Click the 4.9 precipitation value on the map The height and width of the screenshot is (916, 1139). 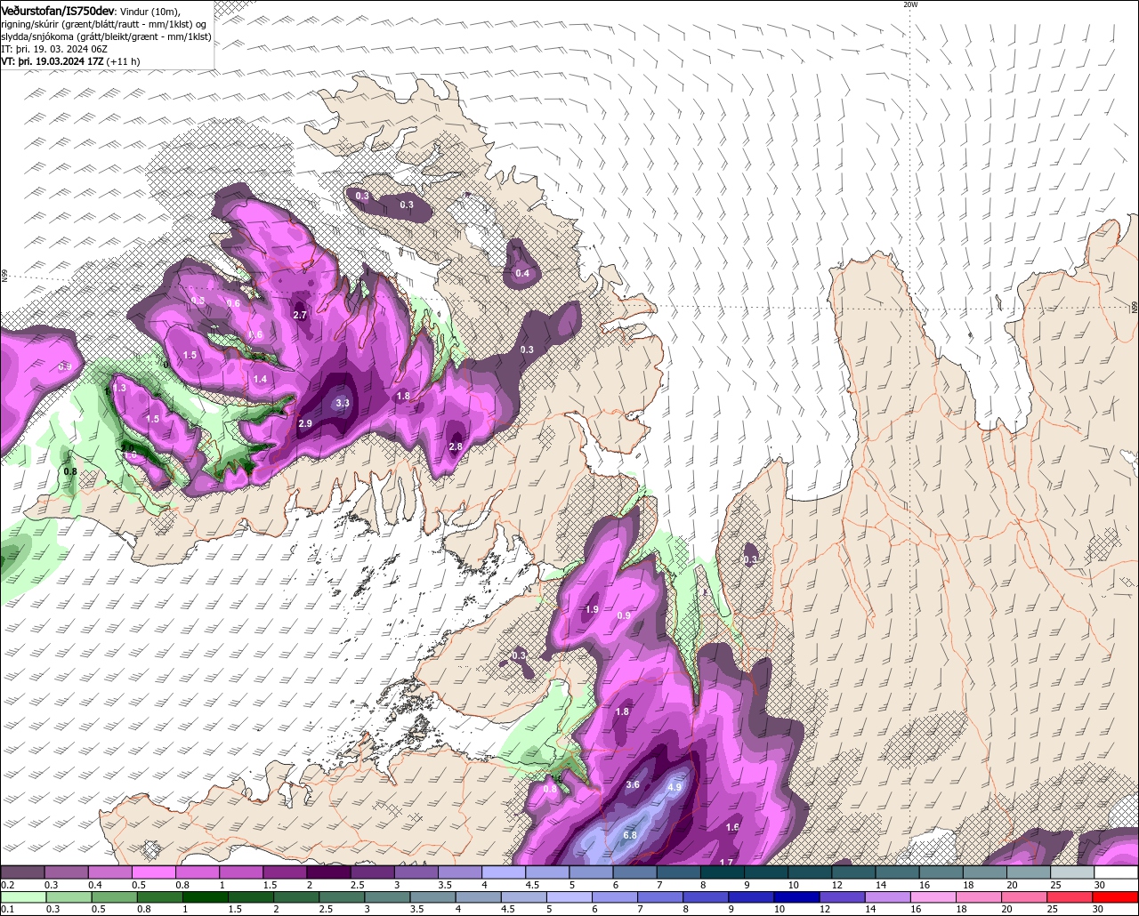[674, 786]
